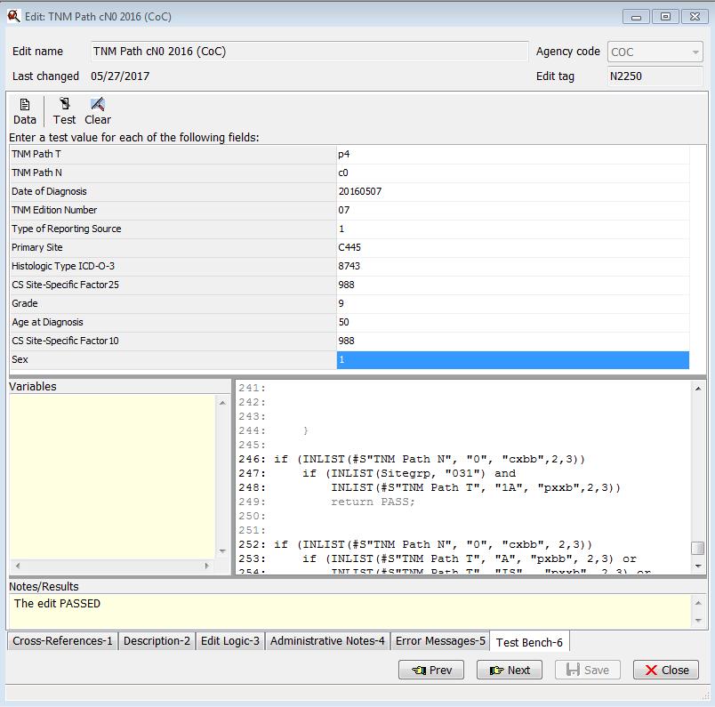
Task: Click the Variables panel list area
Action: coord(112,477)
